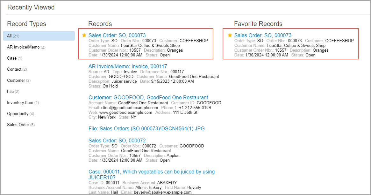
Task: Unfavorite the starred Sales Order 000073 in Records
Action: (84, 35)
